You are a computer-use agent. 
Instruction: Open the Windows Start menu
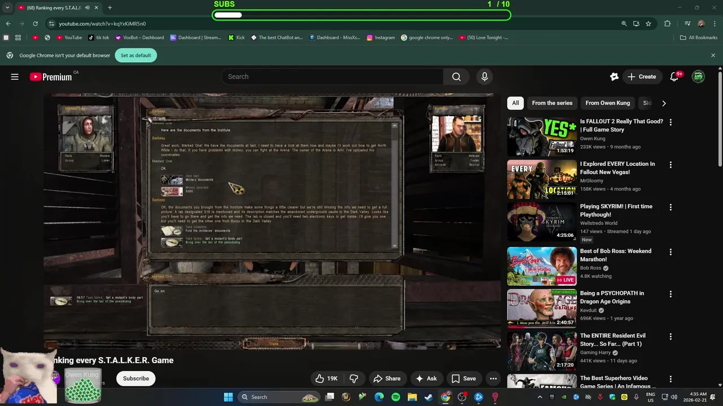[x=228, y=397]
